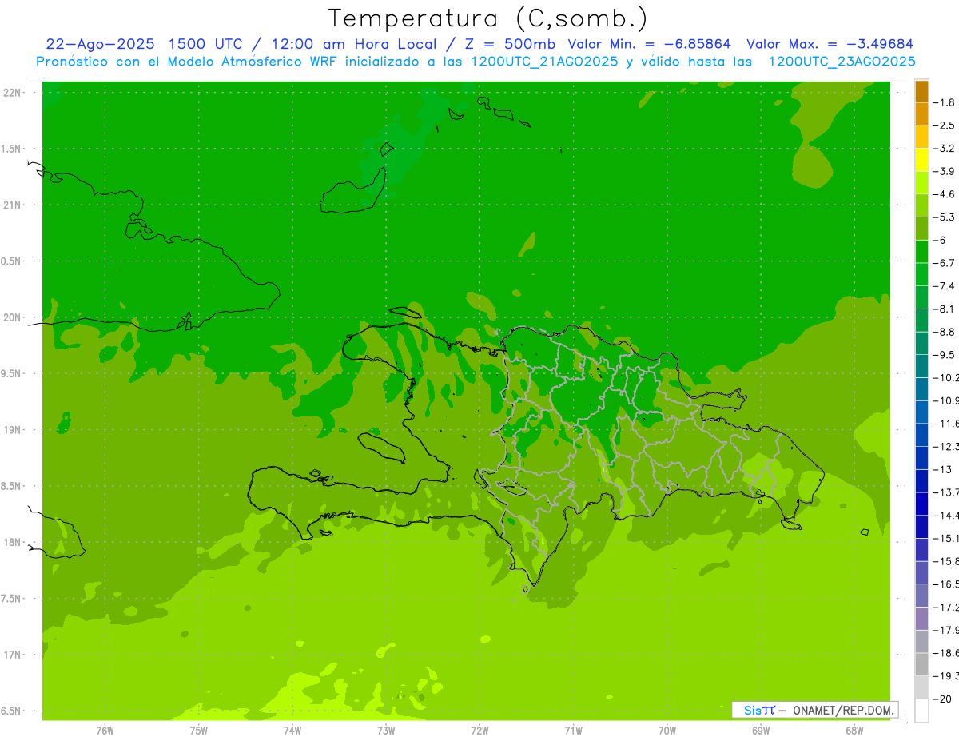Click the "-10.2" colorbar value
Viewport: 959px width, 741px height.
(946, 377)
